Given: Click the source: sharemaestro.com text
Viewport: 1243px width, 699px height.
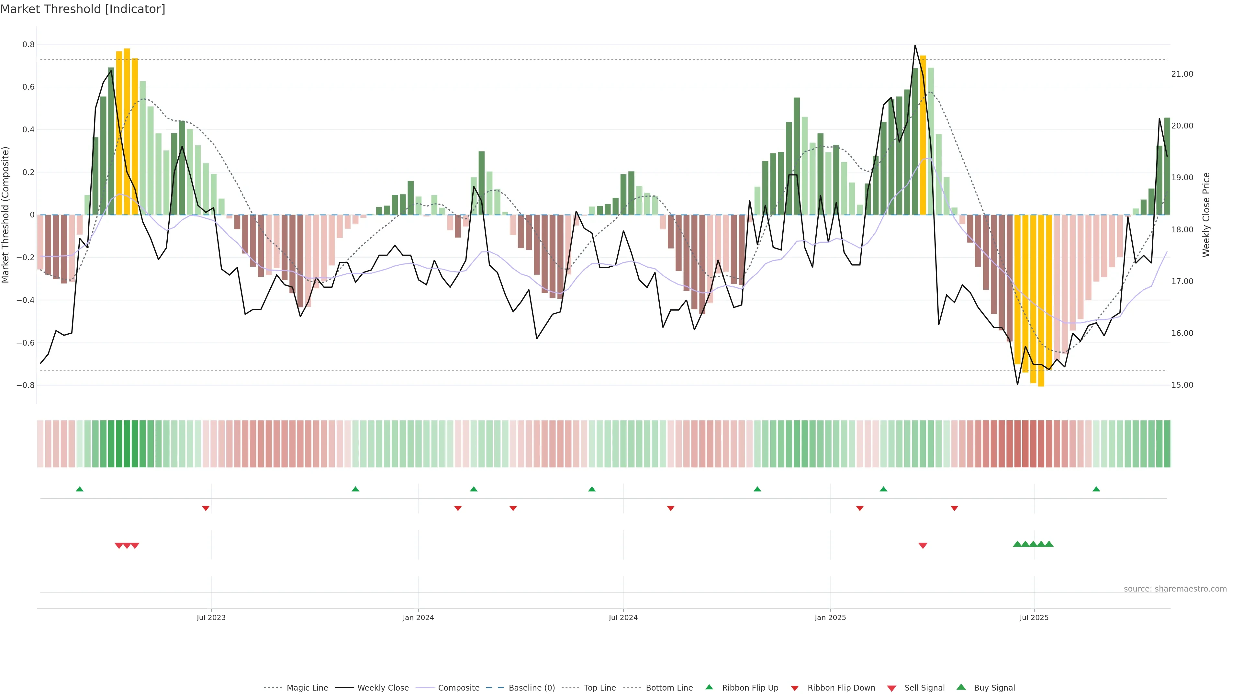Looking at the screenshot, I should pyautogui.click(x=1175, y=589).
